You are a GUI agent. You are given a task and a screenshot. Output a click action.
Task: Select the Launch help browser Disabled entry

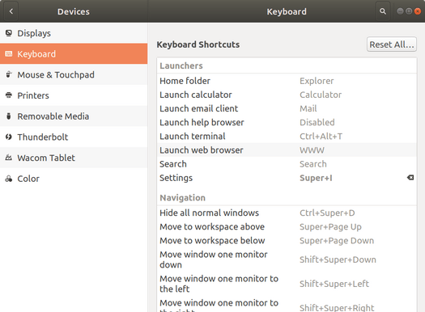(x=317, y=122)
